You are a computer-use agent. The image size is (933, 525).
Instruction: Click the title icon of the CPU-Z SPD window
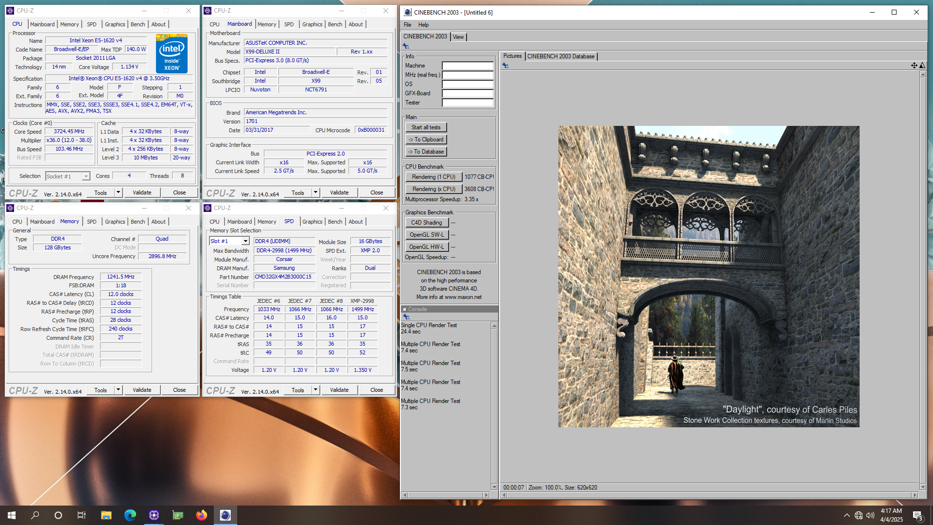pyautogui.click(x=207, y=208)
